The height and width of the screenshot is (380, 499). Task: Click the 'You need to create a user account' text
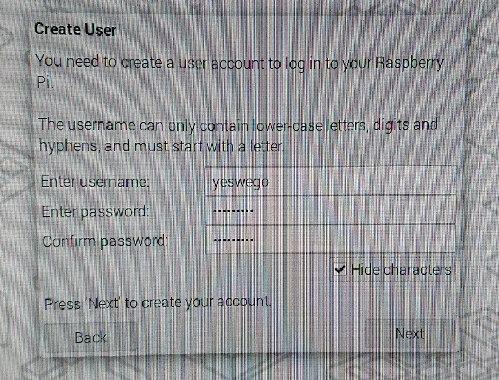tap(240, 72)
